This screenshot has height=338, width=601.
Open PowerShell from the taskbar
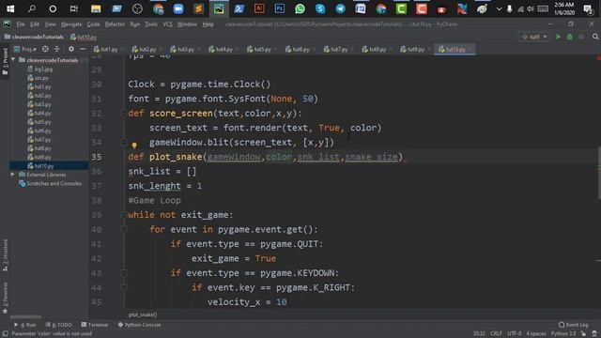[x=239, y=8]
